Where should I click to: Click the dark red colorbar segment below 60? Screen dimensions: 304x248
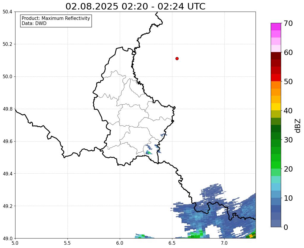[x=276, y=56]
